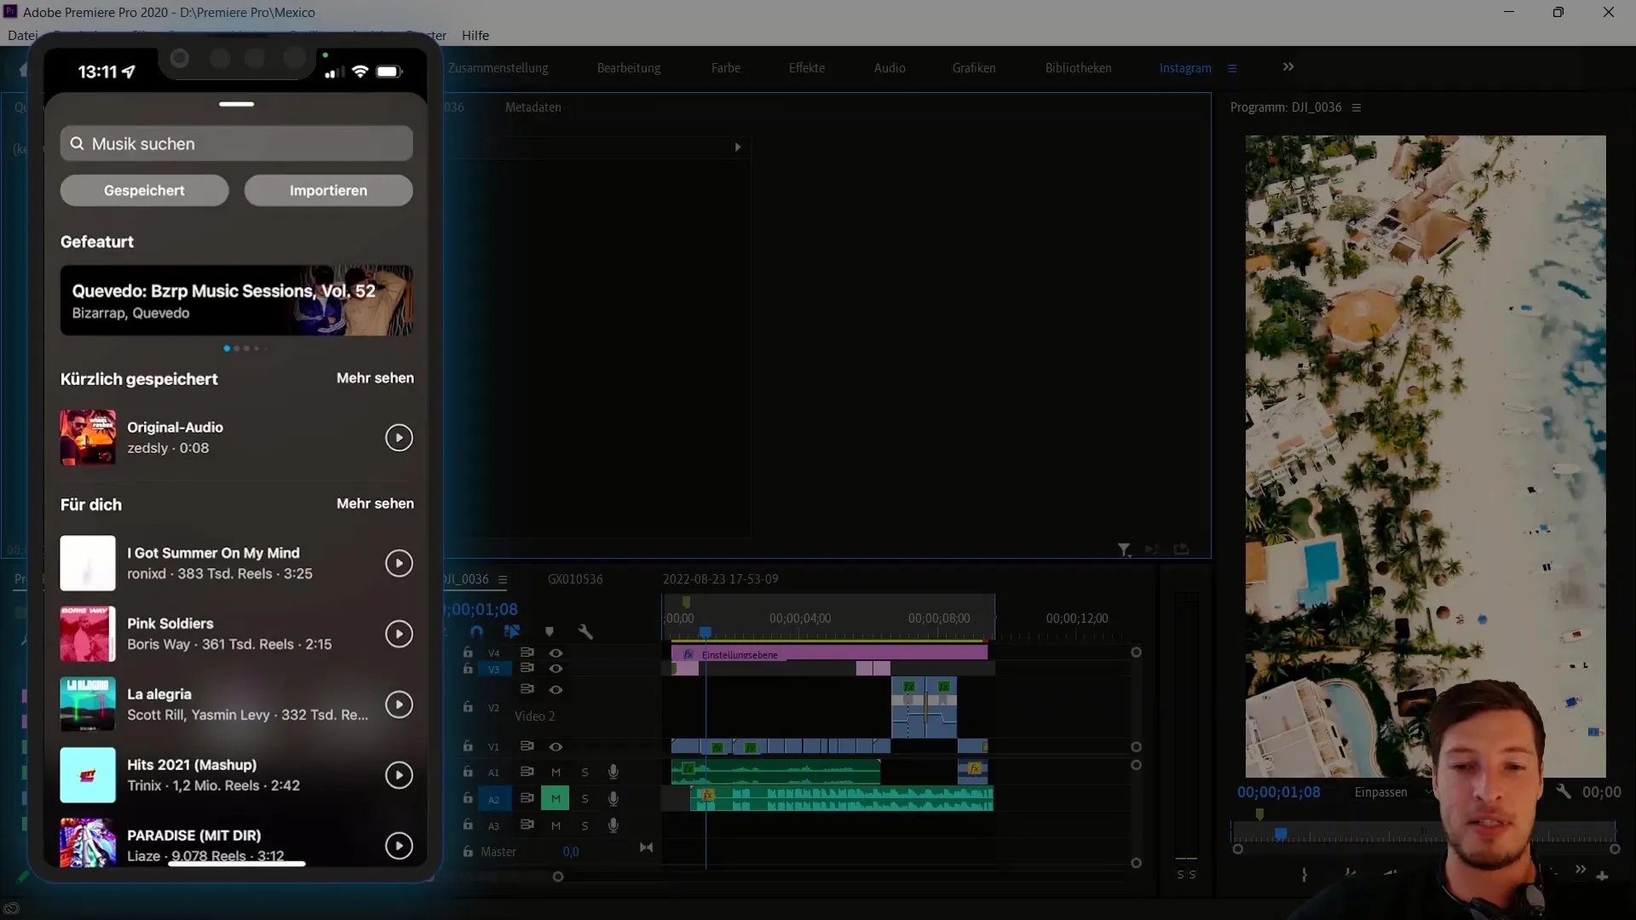Screen dimensions: 1636x920
Task: Enable voice-over record on track A3
Action: click(613, 825)
